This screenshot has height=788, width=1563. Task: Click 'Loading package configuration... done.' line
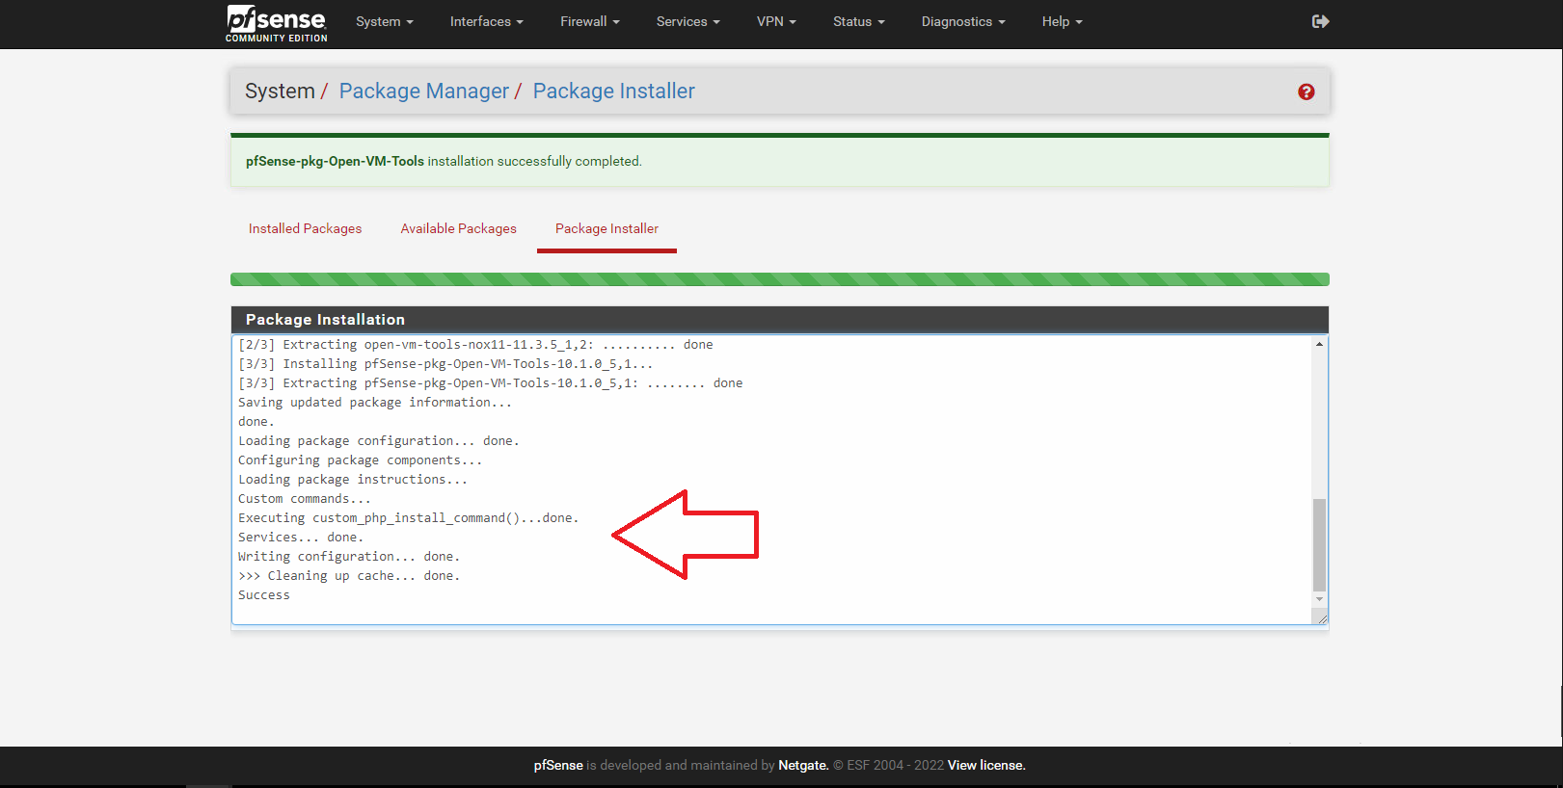[379, 441]
